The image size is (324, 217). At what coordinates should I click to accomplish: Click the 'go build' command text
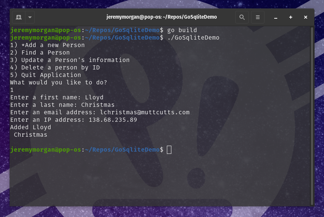pos(182,30)
